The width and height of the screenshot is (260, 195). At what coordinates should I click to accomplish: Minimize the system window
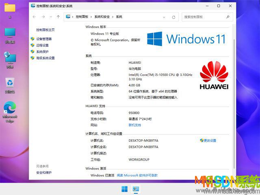207,6
